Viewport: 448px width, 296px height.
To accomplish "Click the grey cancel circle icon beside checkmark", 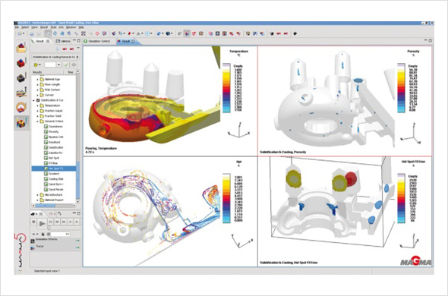I will pos(74,65).
